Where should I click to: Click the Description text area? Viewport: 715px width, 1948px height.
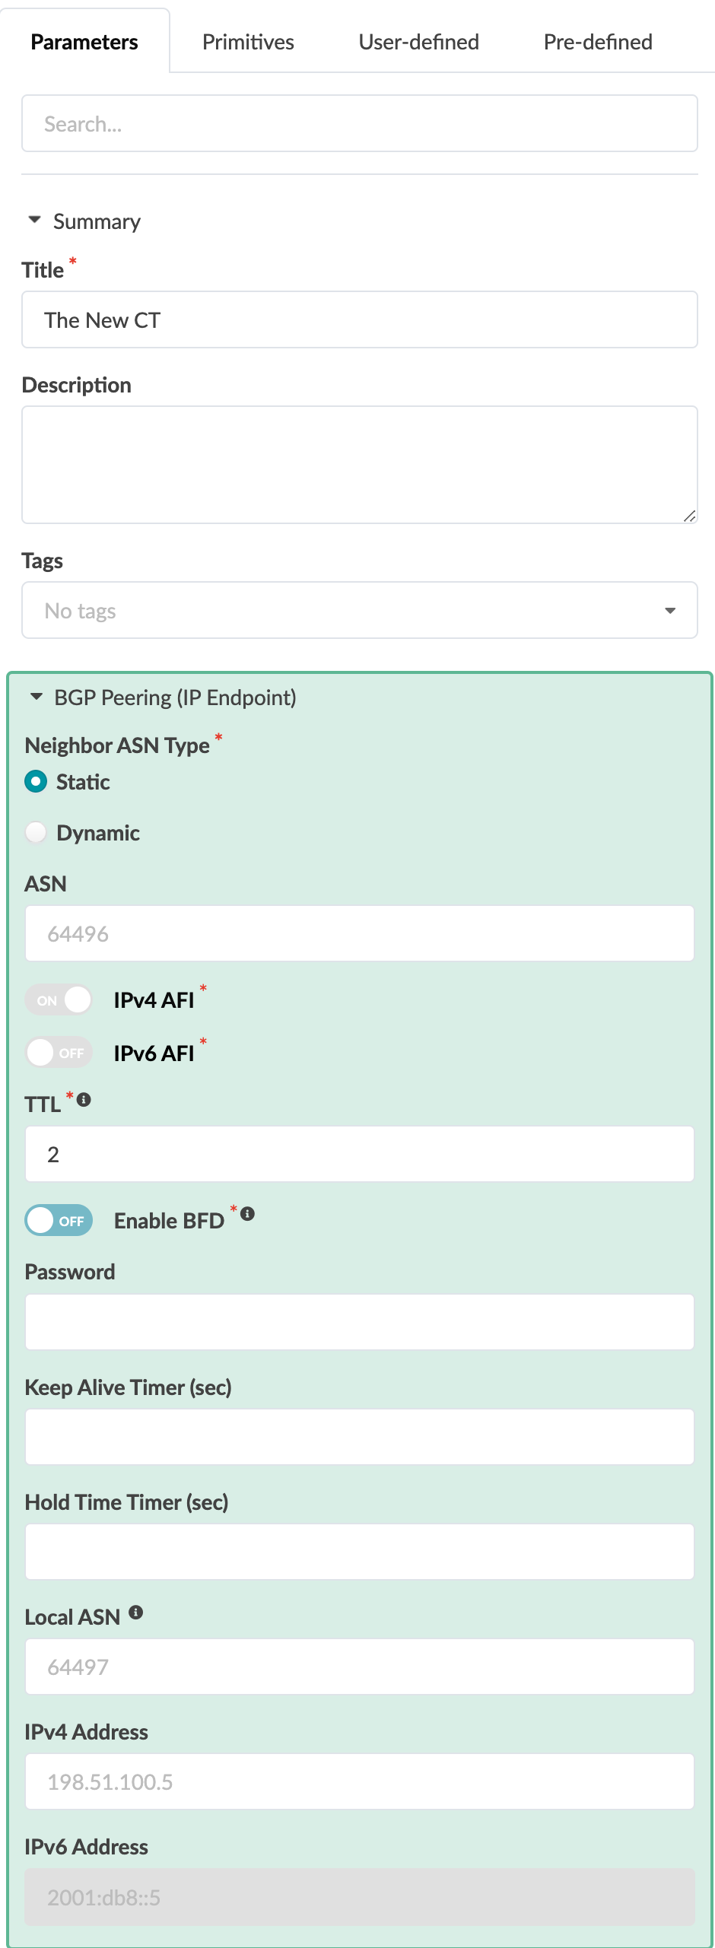359,464
